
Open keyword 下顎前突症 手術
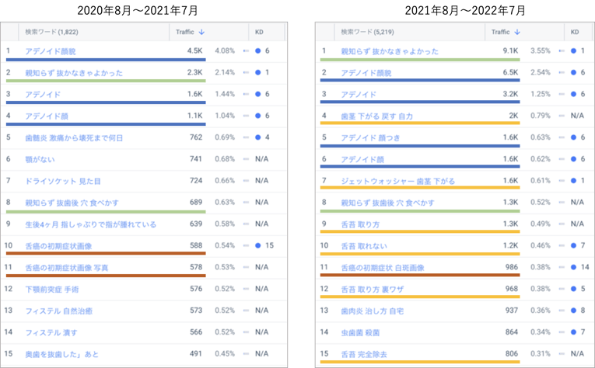(x=52, y=290)
